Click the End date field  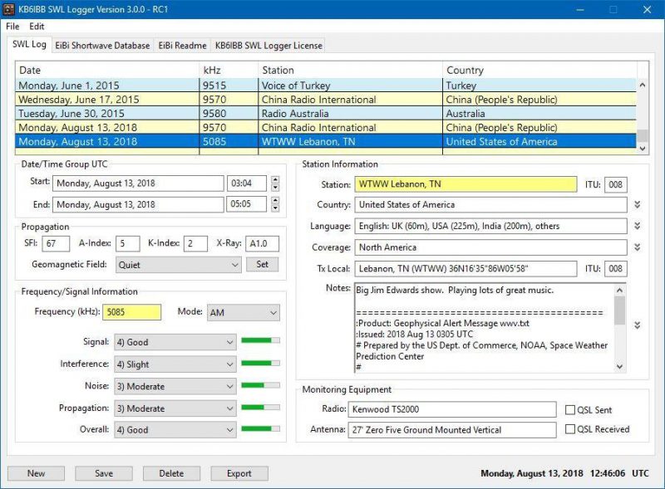tap(138, 204)
